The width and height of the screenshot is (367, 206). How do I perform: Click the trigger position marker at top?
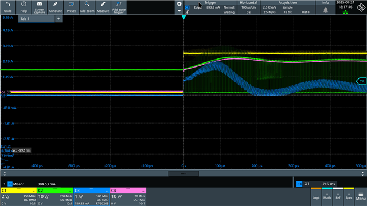pos(183,17)
